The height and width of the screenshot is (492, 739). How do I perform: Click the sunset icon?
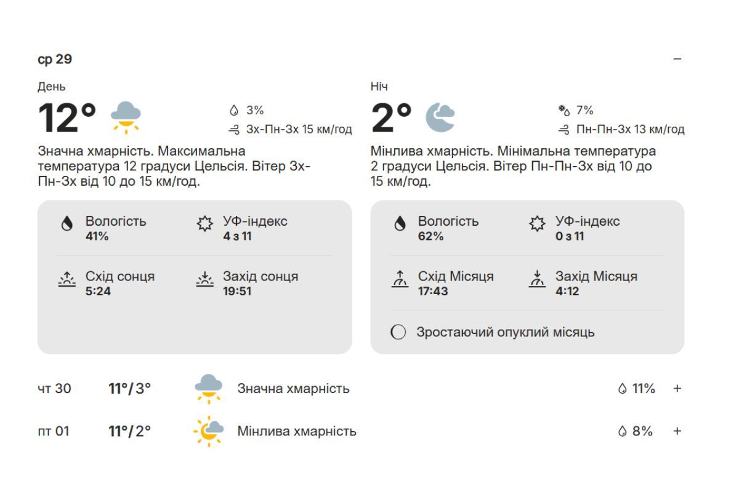point(204,280)
